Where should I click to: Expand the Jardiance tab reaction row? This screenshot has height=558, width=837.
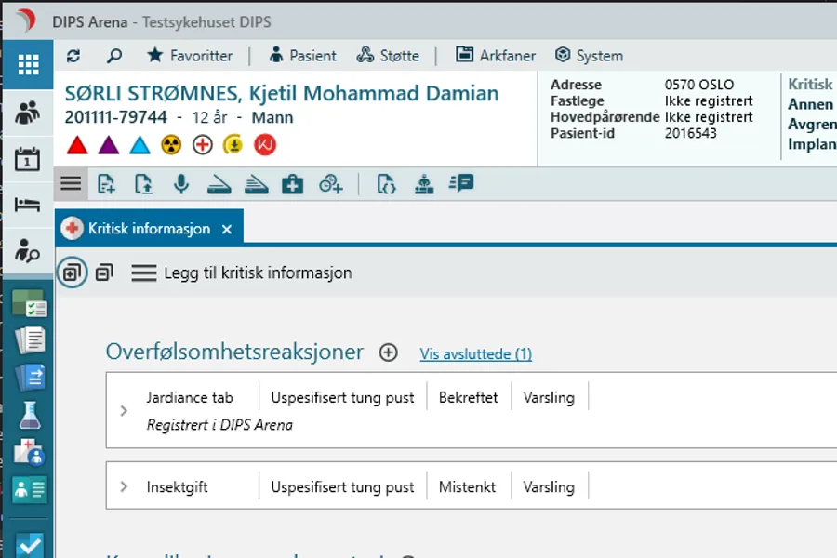click(124, 410)
